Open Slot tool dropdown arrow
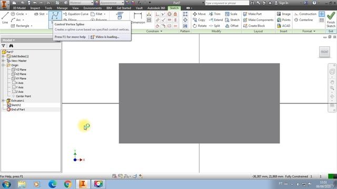The width and height of the screenshot is (337, 189). 47,14
